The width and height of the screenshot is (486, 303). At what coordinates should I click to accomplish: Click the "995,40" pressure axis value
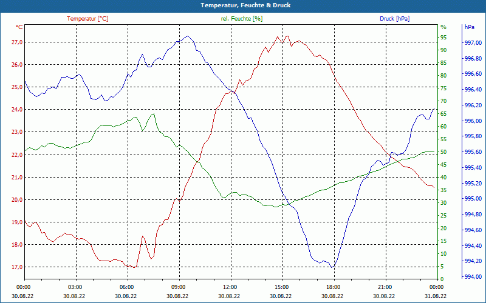(x=473, y=168)
